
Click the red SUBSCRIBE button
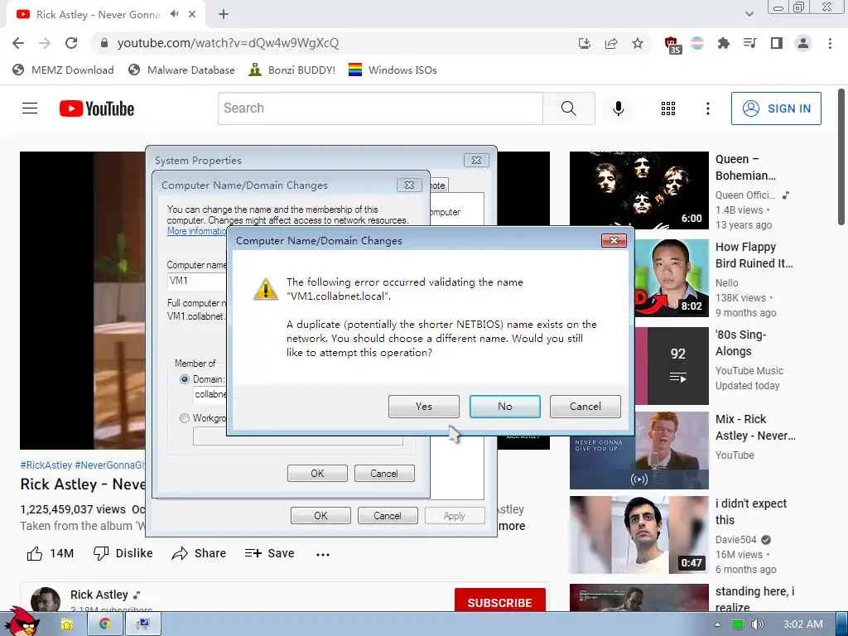click(x=499, y=601)
